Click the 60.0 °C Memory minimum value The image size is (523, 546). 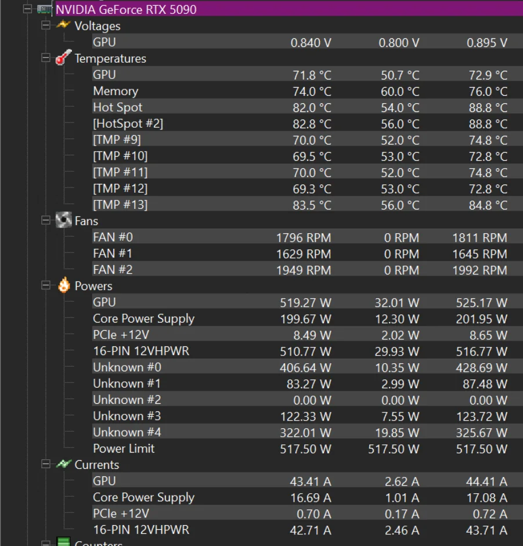click(400, 92)
